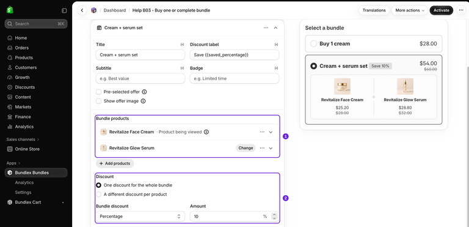Click the Bundlex Cart app icon

point(10,203)
